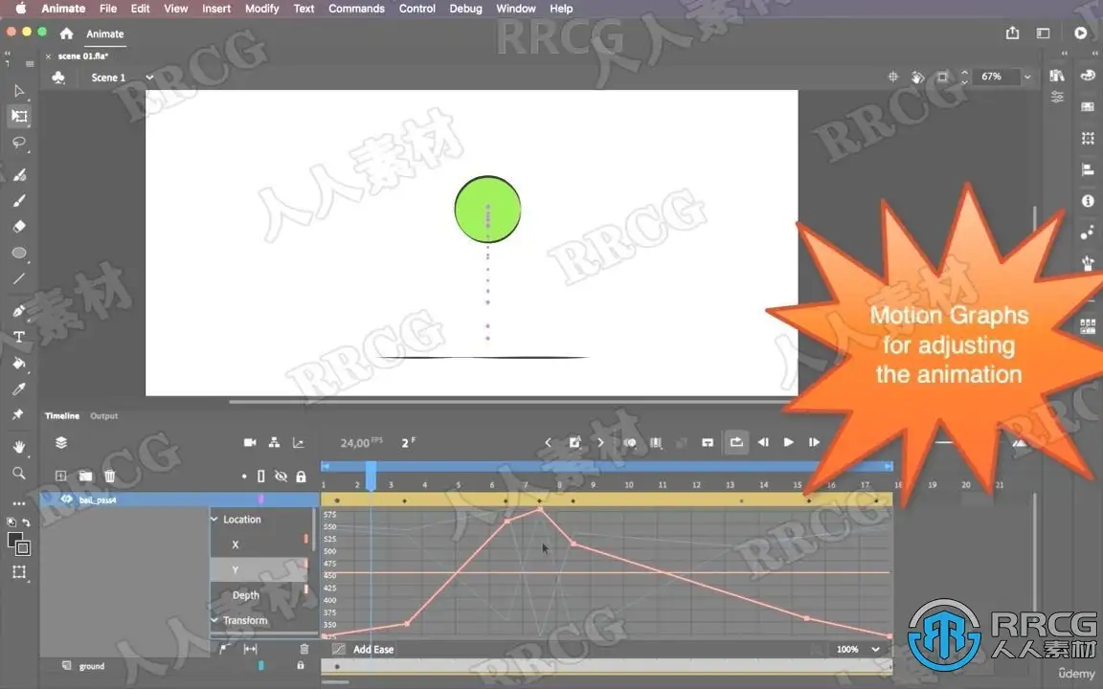Select the Oval shape tool
This screenshot has height=689, width=1103.
19,253
